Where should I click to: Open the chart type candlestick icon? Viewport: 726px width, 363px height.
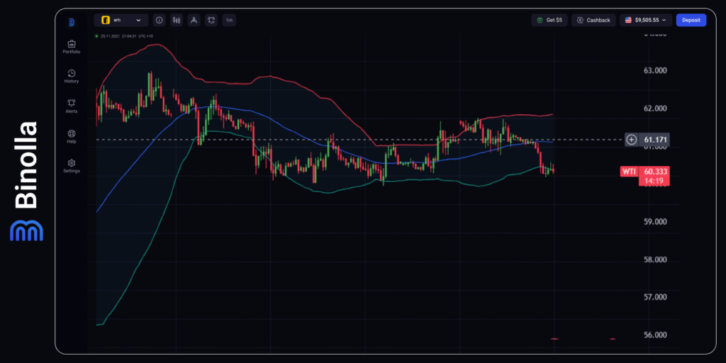[x=176, y=21]
